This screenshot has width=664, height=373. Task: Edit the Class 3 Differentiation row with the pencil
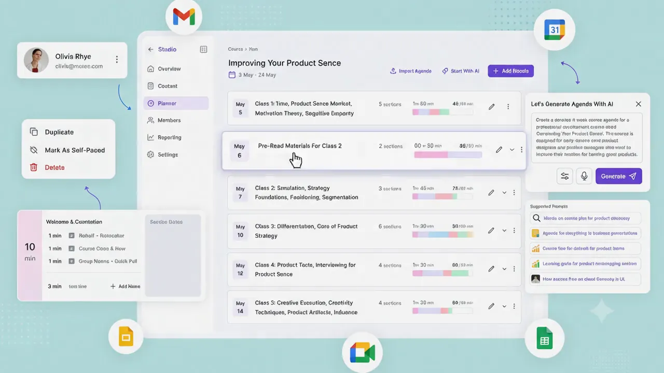(x=491, y=231)
